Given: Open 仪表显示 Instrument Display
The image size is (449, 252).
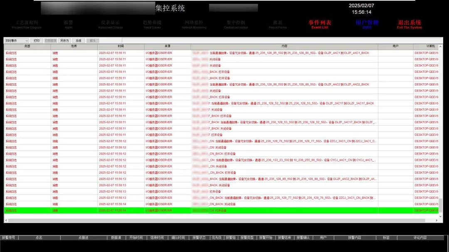Looking at the screenshot, I should (x=110, y=24).
